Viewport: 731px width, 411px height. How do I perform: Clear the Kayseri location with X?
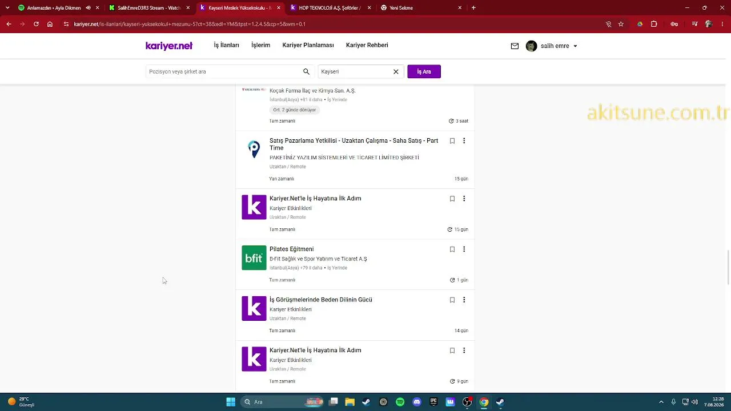[396, 71]
